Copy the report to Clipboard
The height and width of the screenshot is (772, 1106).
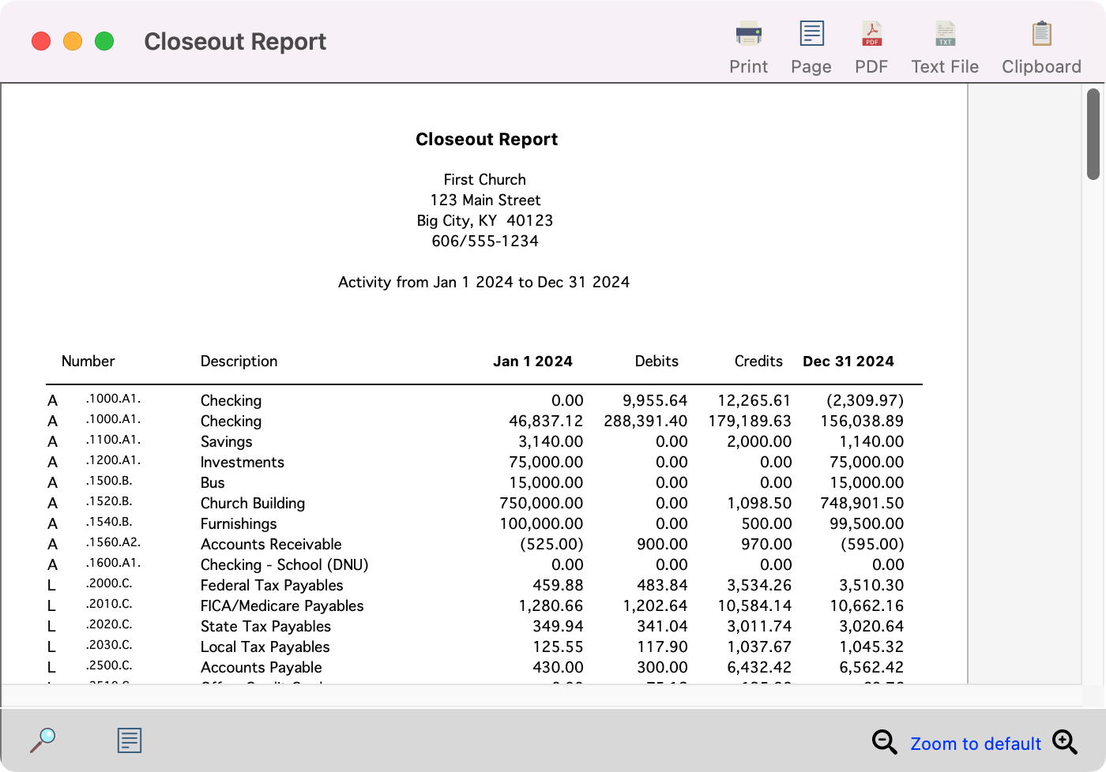(1041, 35)
